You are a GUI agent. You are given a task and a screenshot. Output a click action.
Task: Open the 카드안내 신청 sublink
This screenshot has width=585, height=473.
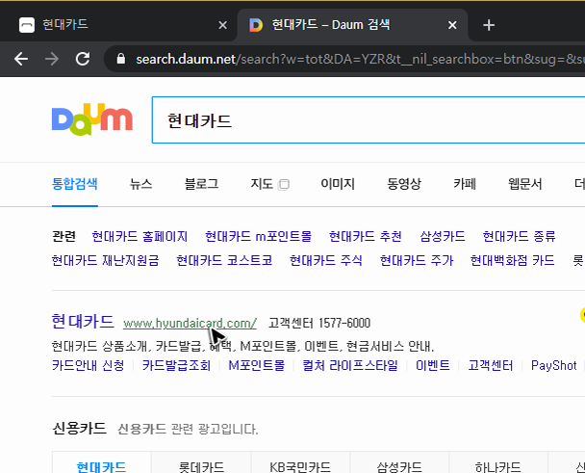[x=89, y=365]
